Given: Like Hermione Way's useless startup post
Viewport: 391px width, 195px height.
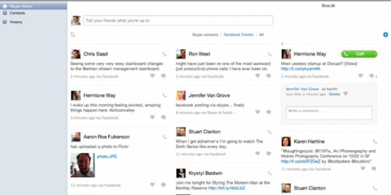Looking at the screenshot, I should [x=360, y=76].
